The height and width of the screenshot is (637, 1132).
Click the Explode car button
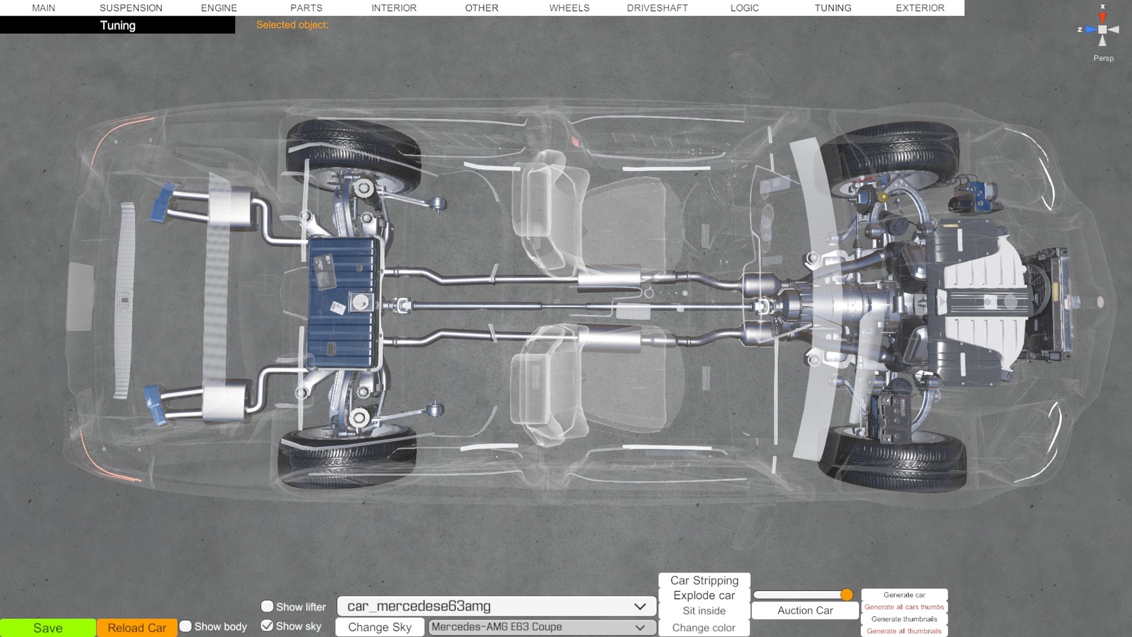704,595
